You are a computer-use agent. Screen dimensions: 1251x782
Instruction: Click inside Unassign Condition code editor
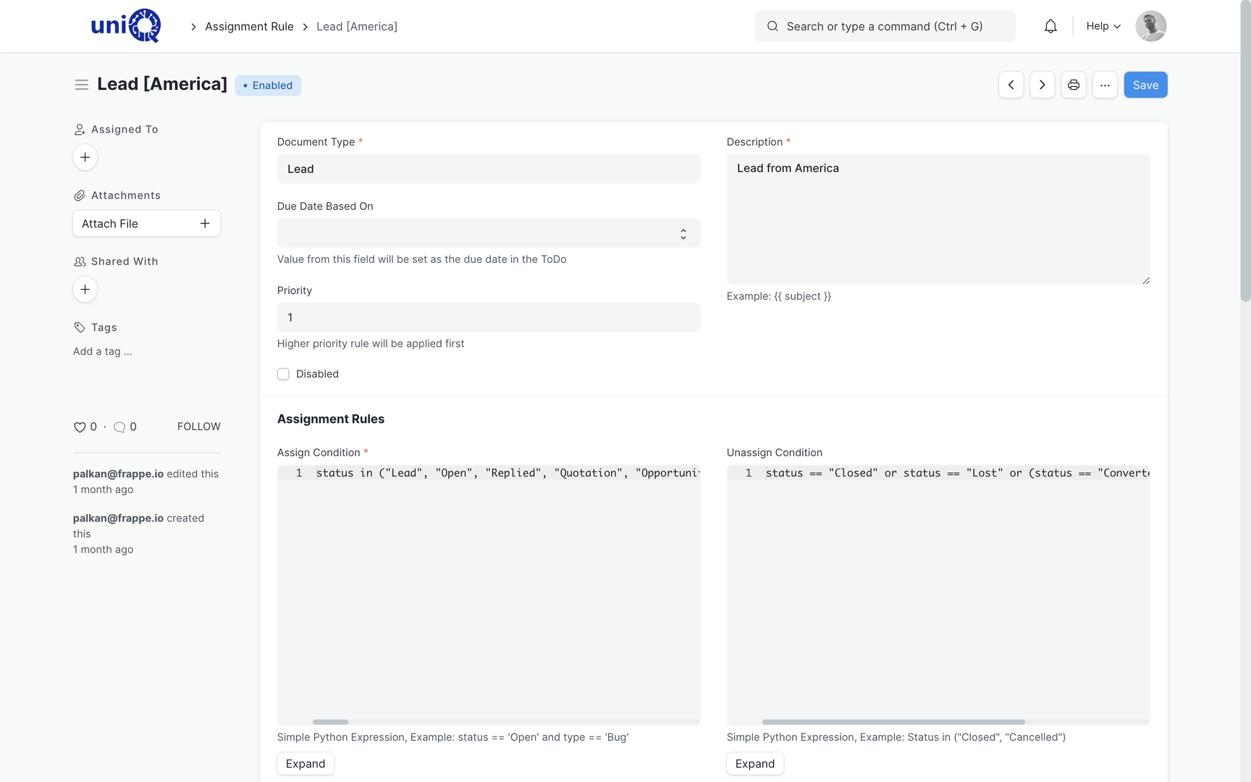tap(938, 594)
